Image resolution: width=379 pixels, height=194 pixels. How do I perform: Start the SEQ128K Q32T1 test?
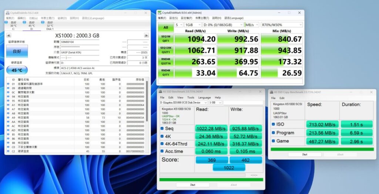click(x=165, y=50)
